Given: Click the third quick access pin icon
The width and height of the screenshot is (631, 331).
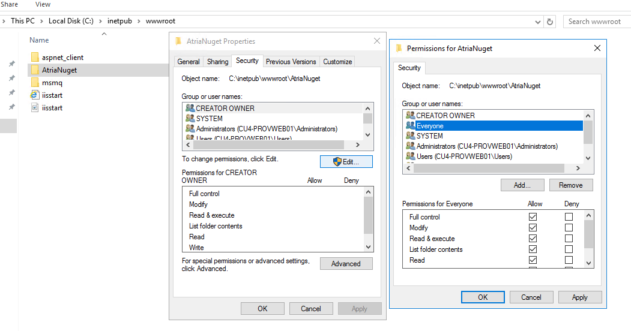Looking at the screenshot, I should coord(12,92).
